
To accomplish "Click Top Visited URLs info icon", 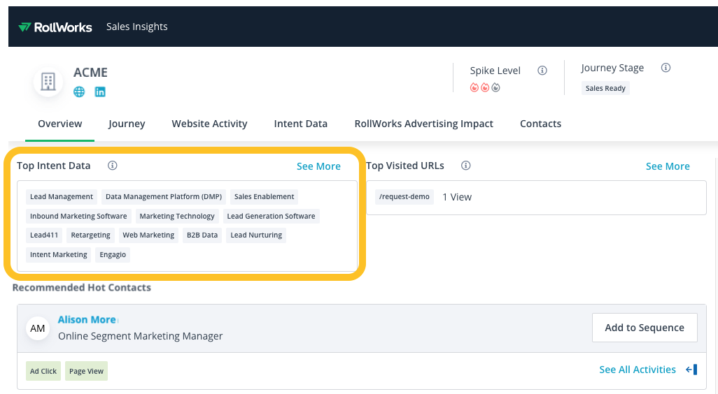I will point(465,166).
